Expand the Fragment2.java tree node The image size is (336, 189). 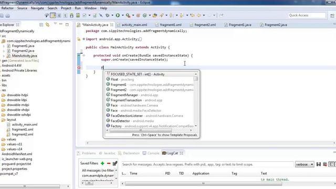pyautogui.click(x=4, y=51)
